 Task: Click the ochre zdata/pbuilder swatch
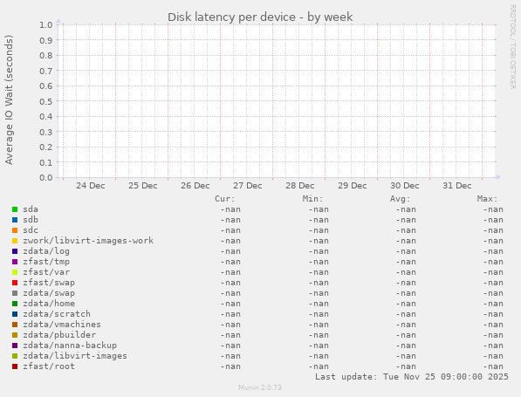pos(15,335)
